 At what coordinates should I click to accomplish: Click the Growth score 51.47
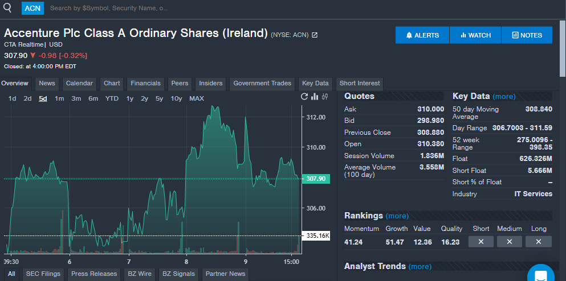(x=394, y=242)
